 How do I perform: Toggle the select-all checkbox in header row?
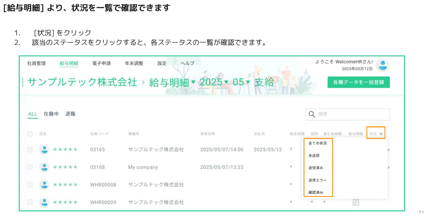point(30,134)
